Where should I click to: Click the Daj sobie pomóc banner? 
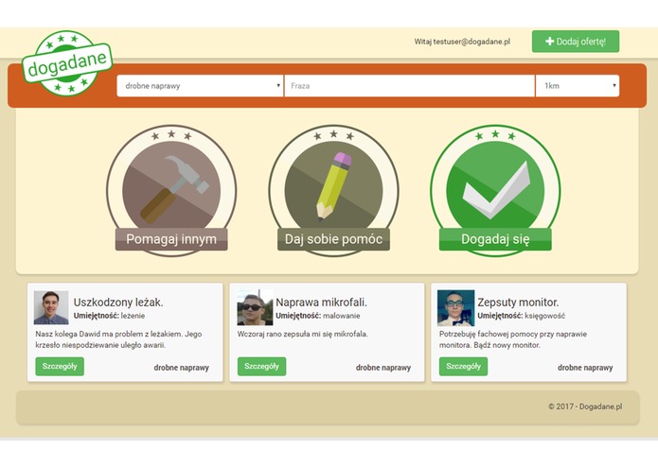333,239
